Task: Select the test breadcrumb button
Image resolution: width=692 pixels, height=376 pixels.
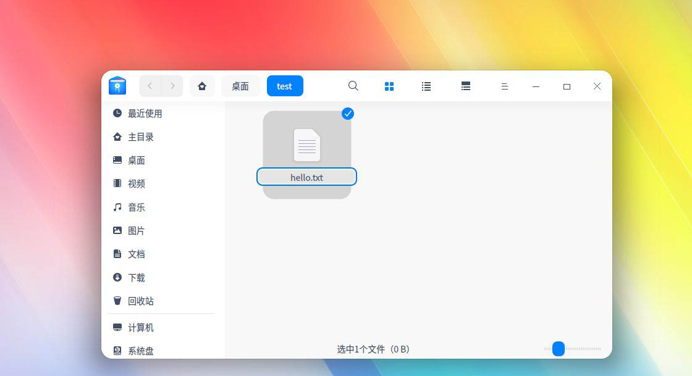Action: 285,86
